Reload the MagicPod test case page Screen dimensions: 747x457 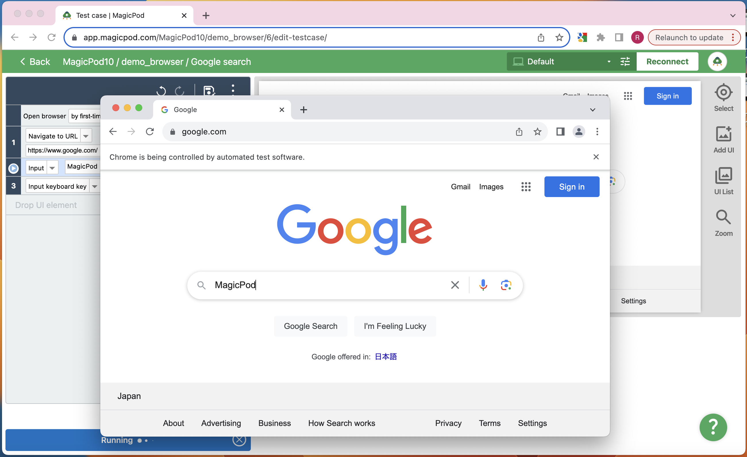pyautogui.click(x=51, y=37)
